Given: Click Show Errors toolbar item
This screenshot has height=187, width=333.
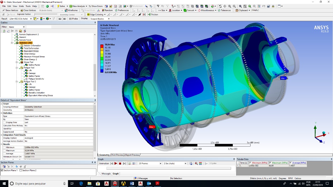Looking at the screenshot, I should pos(96,6).
